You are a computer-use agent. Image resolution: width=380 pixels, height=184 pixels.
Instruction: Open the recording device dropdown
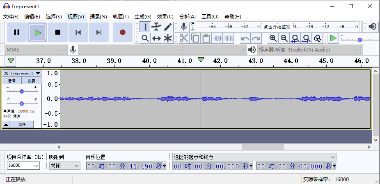(x=130, y=50)
